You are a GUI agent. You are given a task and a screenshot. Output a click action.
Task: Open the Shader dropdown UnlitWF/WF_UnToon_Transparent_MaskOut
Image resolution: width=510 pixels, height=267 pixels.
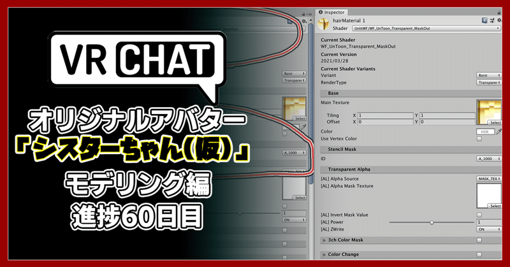point(426,28)
